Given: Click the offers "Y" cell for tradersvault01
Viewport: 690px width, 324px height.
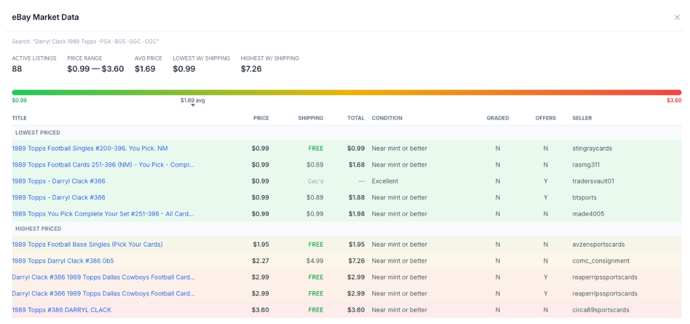Looking at the screenshot, I should [546, 181].
